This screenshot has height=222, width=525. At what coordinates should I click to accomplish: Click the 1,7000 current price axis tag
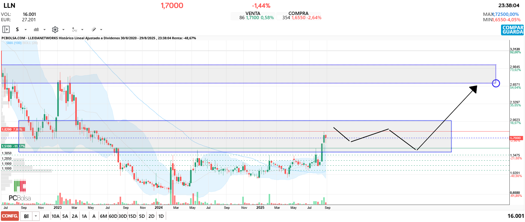(x=515, y=138)
